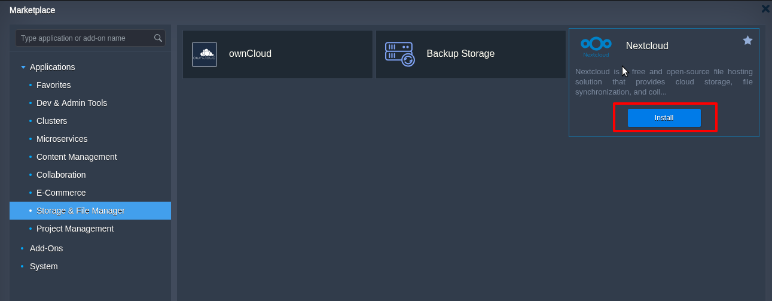The height and width of the screenshot is (301, 772).
Task: Open the E-Commerce category
Action: pos(61,193)
